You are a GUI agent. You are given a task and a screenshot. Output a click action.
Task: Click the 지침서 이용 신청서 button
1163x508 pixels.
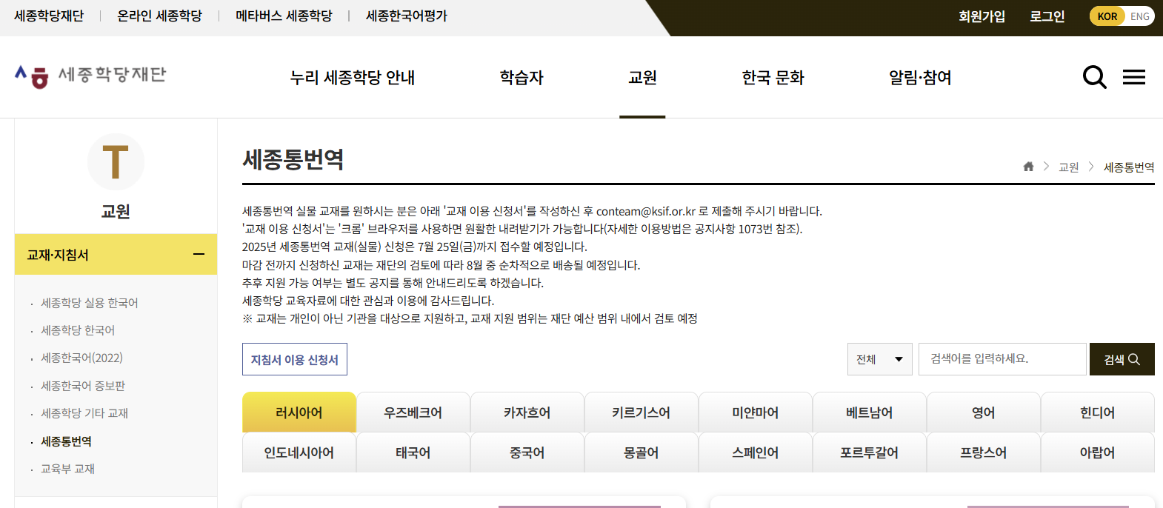pyautogui.click(x=295, y=359)
